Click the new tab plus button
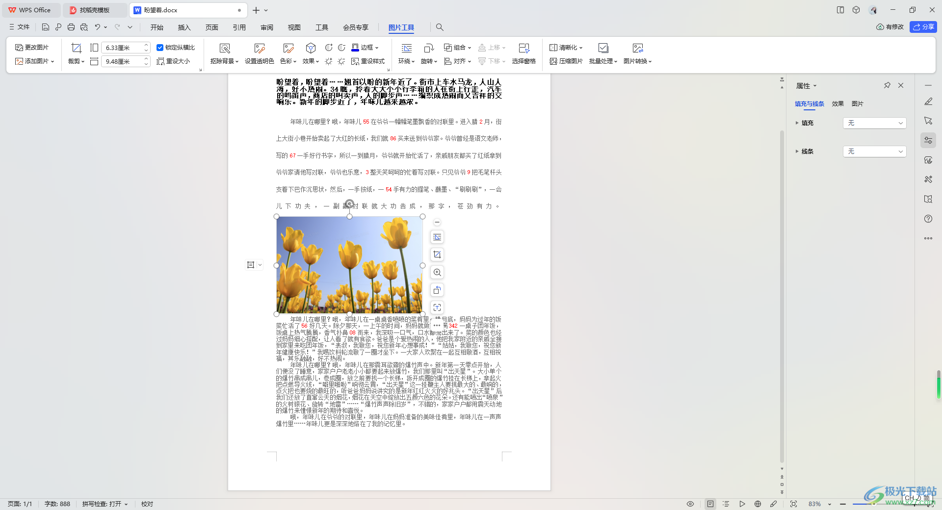The image size is (942, 510). [256, 10]
